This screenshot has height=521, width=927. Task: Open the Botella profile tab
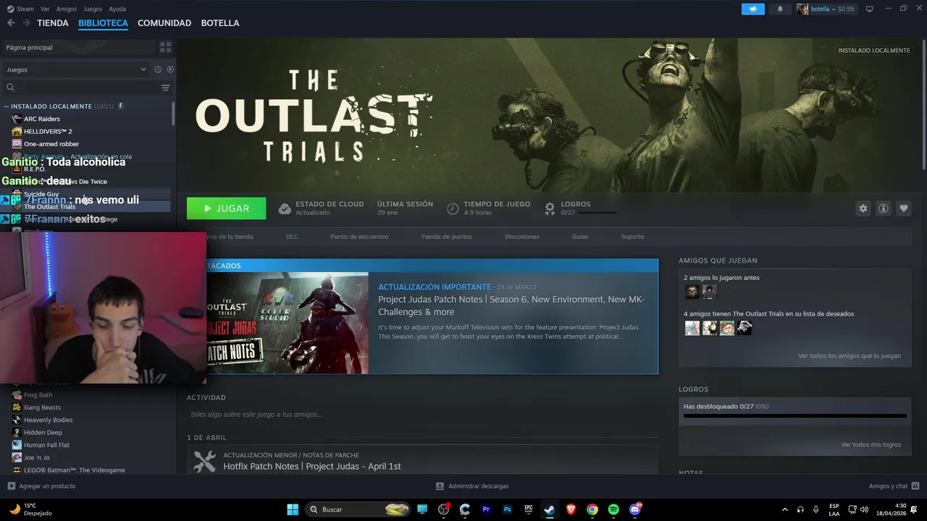220,23
